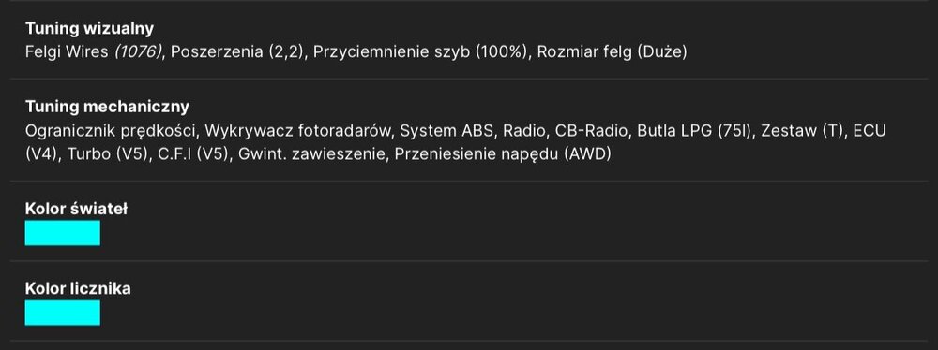
Task: Choose the Rozmiar felg (Duże) entry
Action: [x=612, y=52]
